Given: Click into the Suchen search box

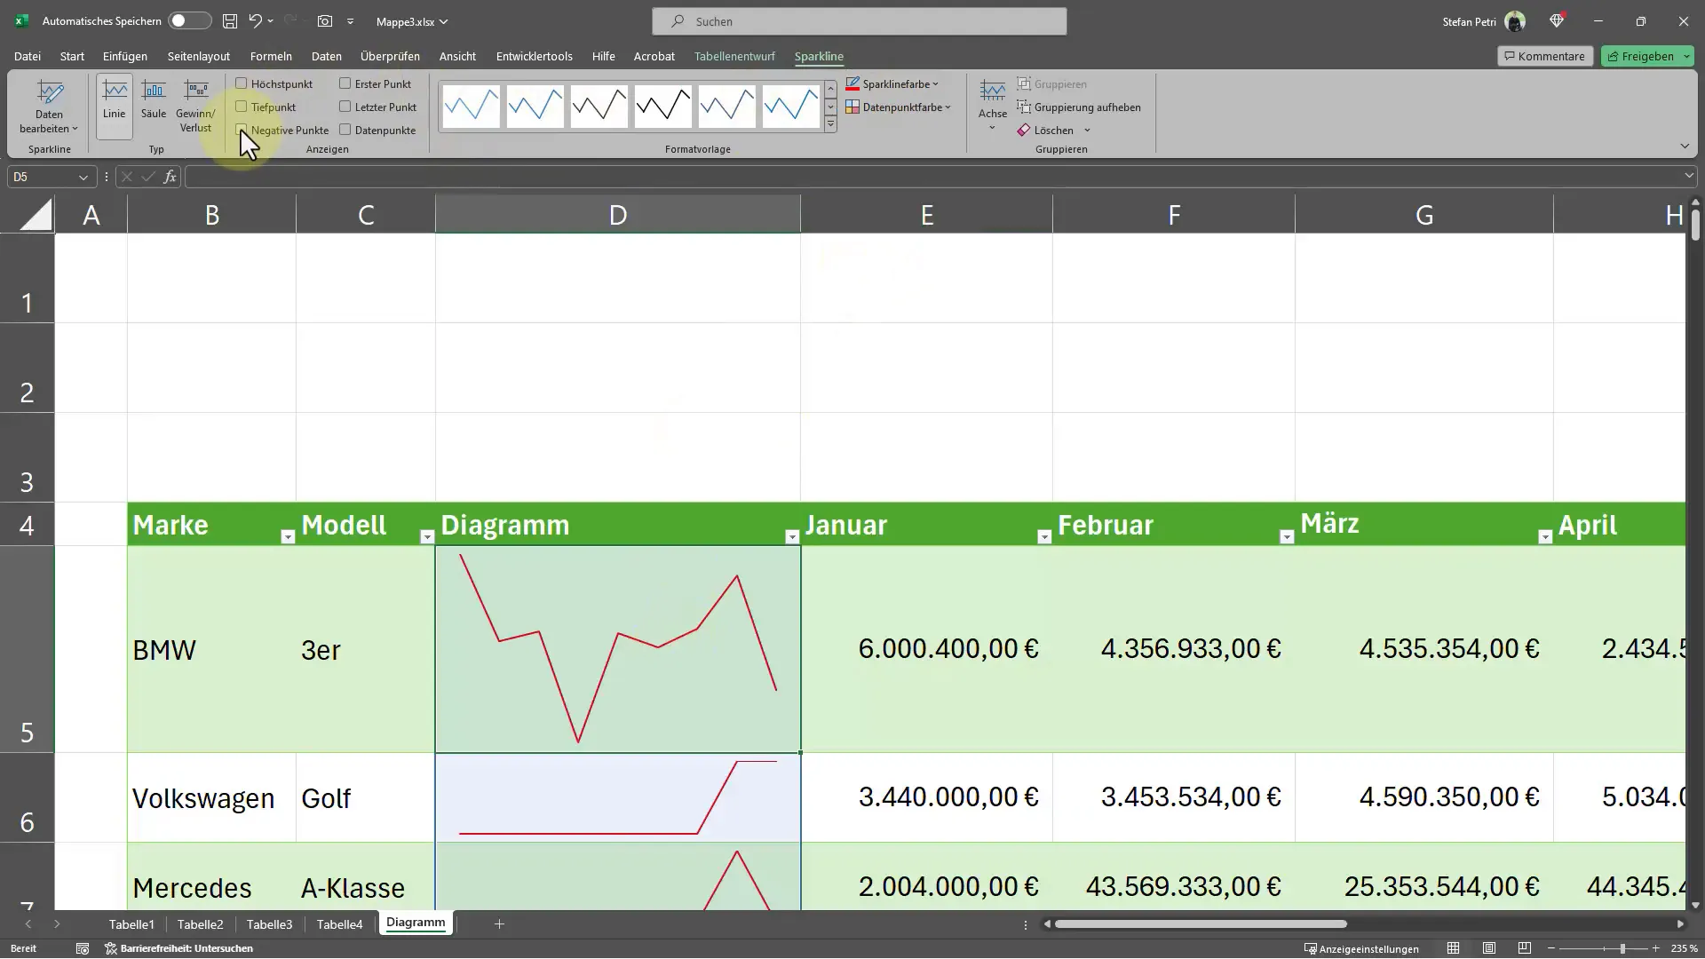Looking at the screenshot, I should point(859,21).
